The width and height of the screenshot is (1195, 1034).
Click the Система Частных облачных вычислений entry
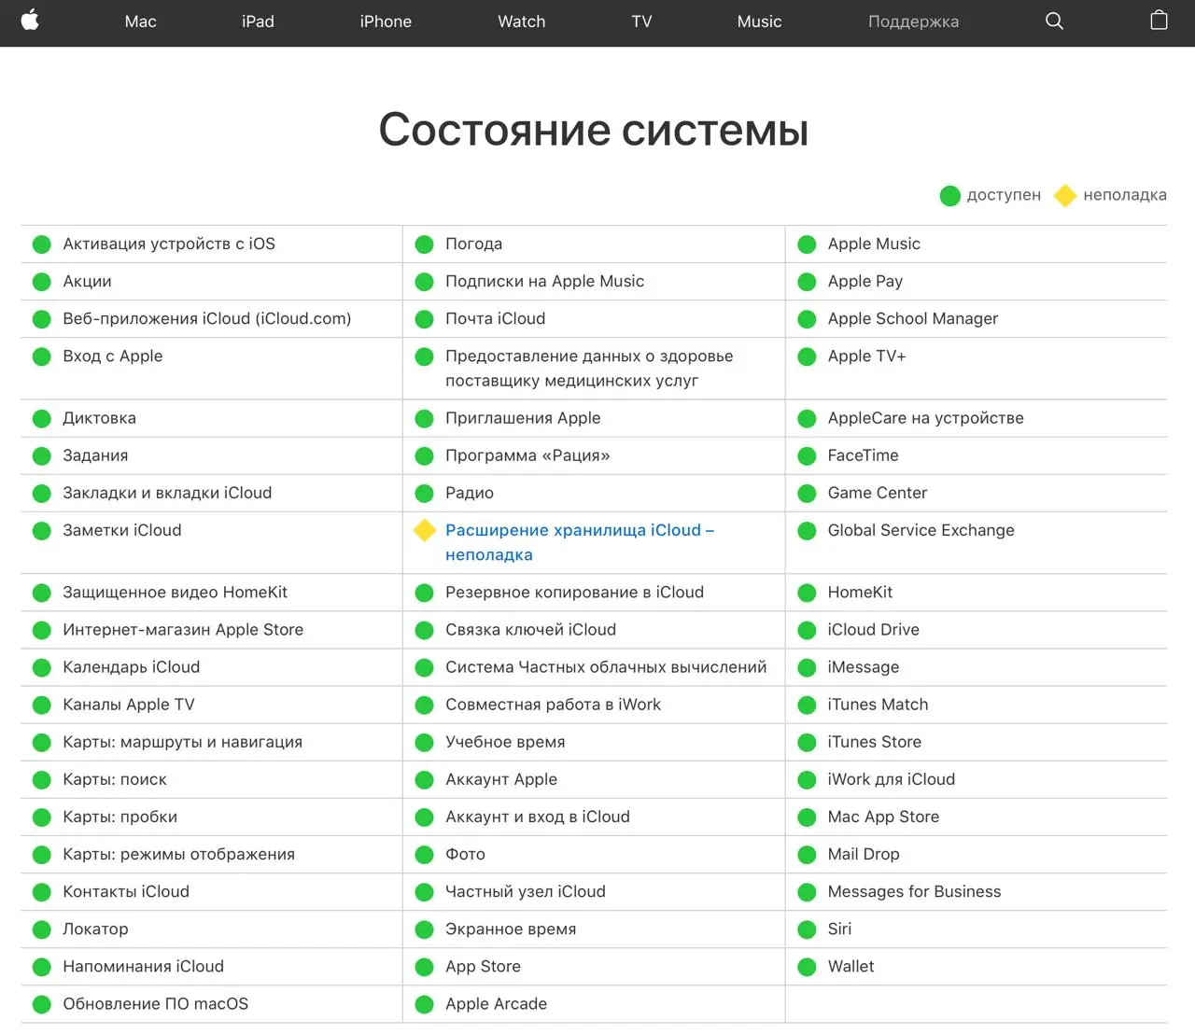coord(606,667)
